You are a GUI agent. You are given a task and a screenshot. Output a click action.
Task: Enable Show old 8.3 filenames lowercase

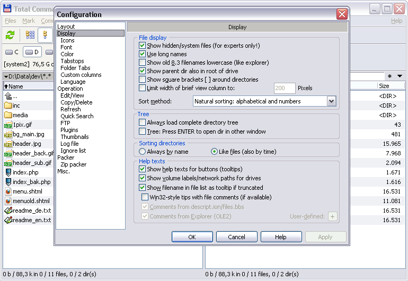pos(142,63)
